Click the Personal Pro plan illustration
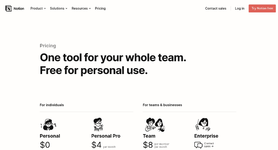278x150 pixels. pyautogui.click(x=98, y=124)
